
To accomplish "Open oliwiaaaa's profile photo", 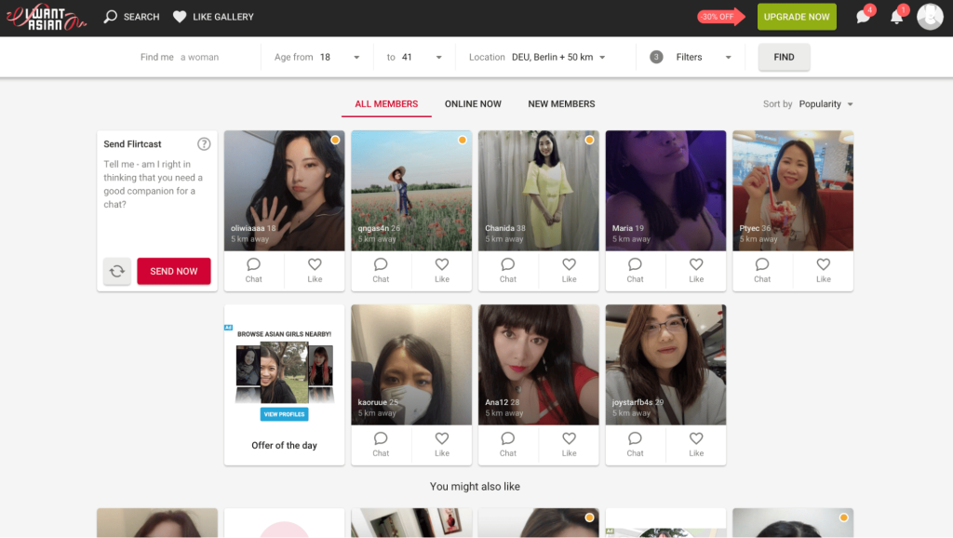I will [284, 190].
